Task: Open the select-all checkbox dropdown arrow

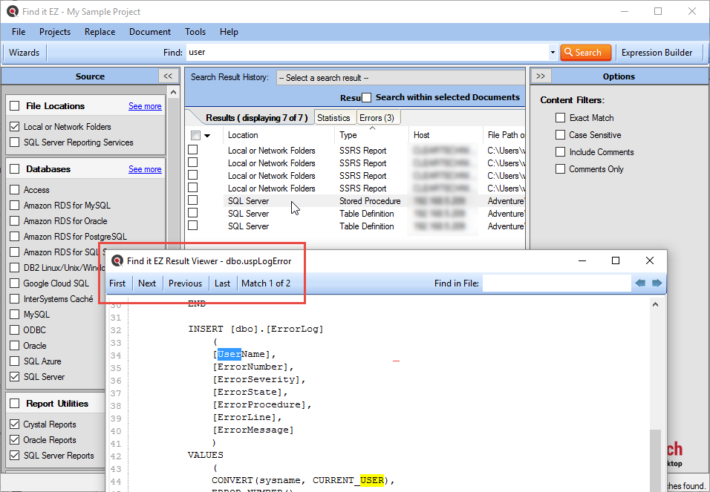Action: [207, 135]
